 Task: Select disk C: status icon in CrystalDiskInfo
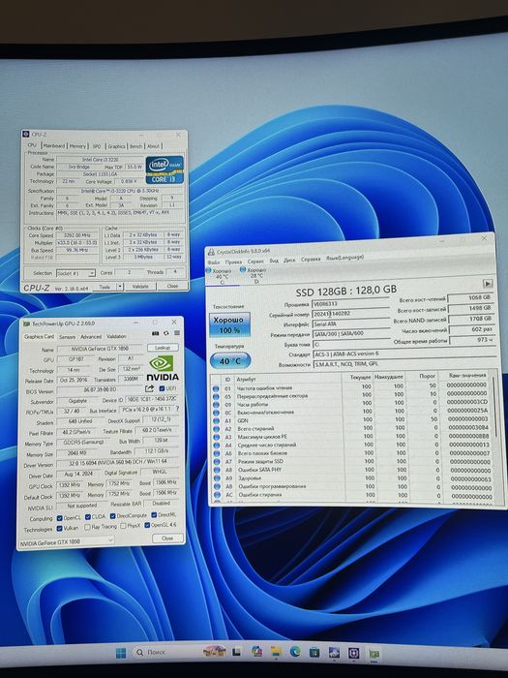[x=208, y=270]
